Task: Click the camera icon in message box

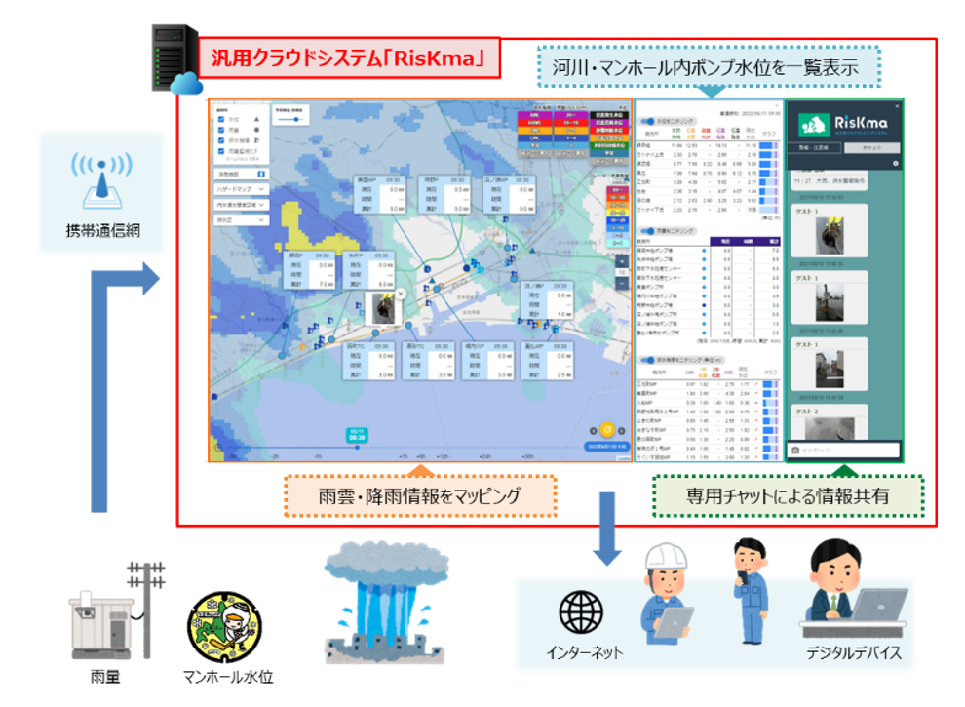Action: click(x=795, y=451)
